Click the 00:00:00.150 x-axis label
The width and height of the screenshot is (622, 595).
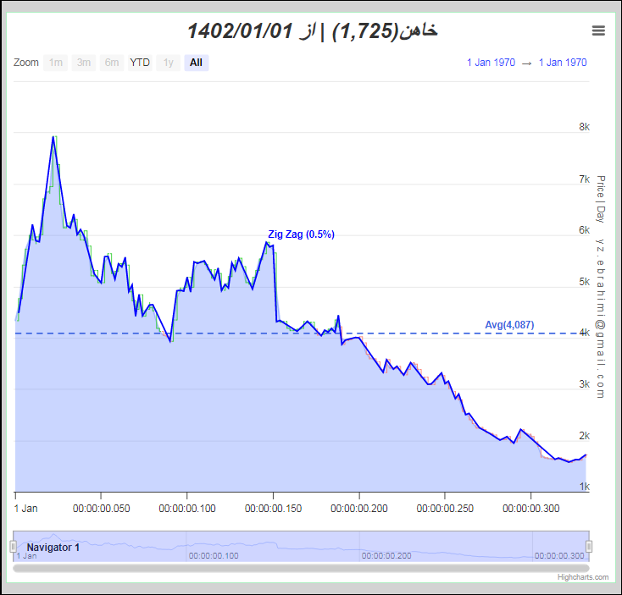tap(274, 509)
